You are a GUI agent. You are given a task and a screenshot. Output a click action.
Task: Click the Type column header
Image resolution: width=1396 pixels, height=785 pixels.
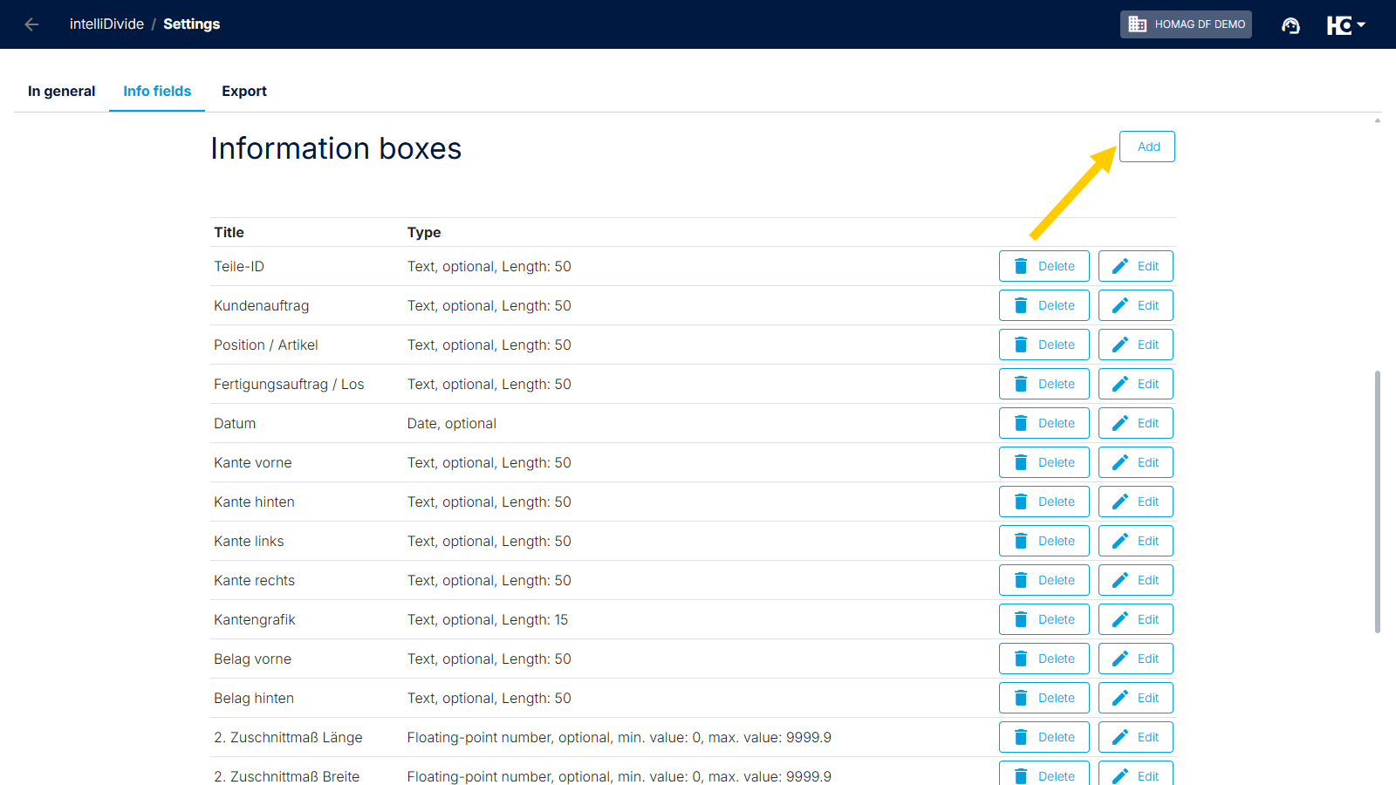(x=424, y=232)
